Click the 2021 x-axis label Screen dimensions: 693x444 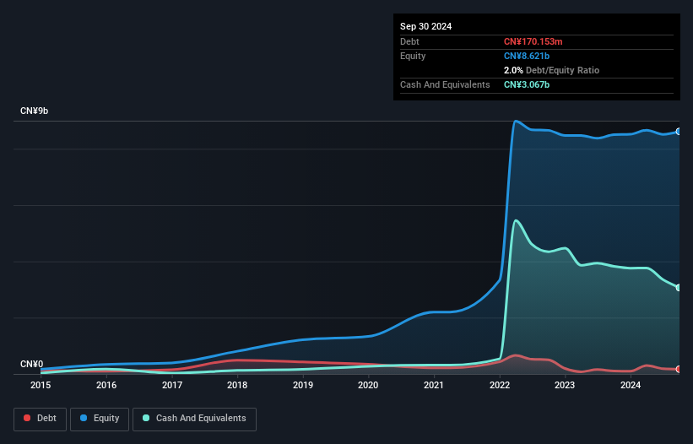tap(434, 385)
